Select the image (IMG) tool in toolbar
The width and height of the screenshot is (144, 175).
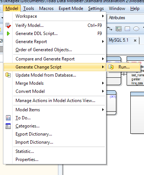(x=119, y=29)
